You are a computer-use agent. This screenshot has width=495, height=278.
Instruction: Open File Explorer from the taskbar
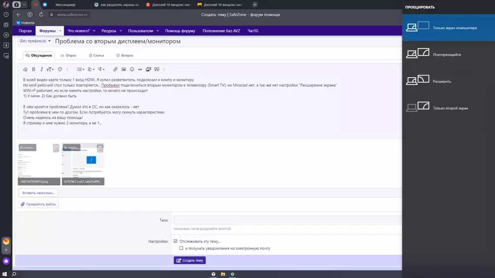pos(223,274)
